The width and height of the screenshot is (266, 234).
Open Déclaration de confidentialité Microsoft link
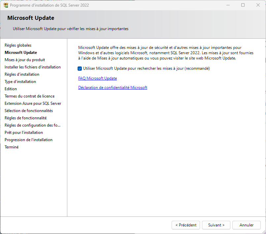click(x=113, y=88)
